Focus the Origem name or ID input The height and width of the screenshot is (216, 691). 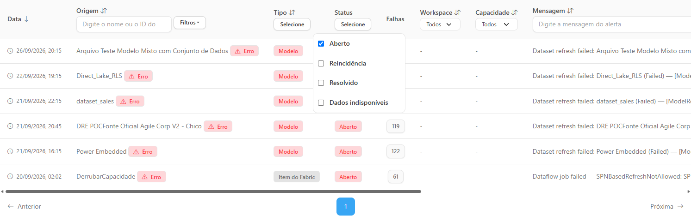124,24
